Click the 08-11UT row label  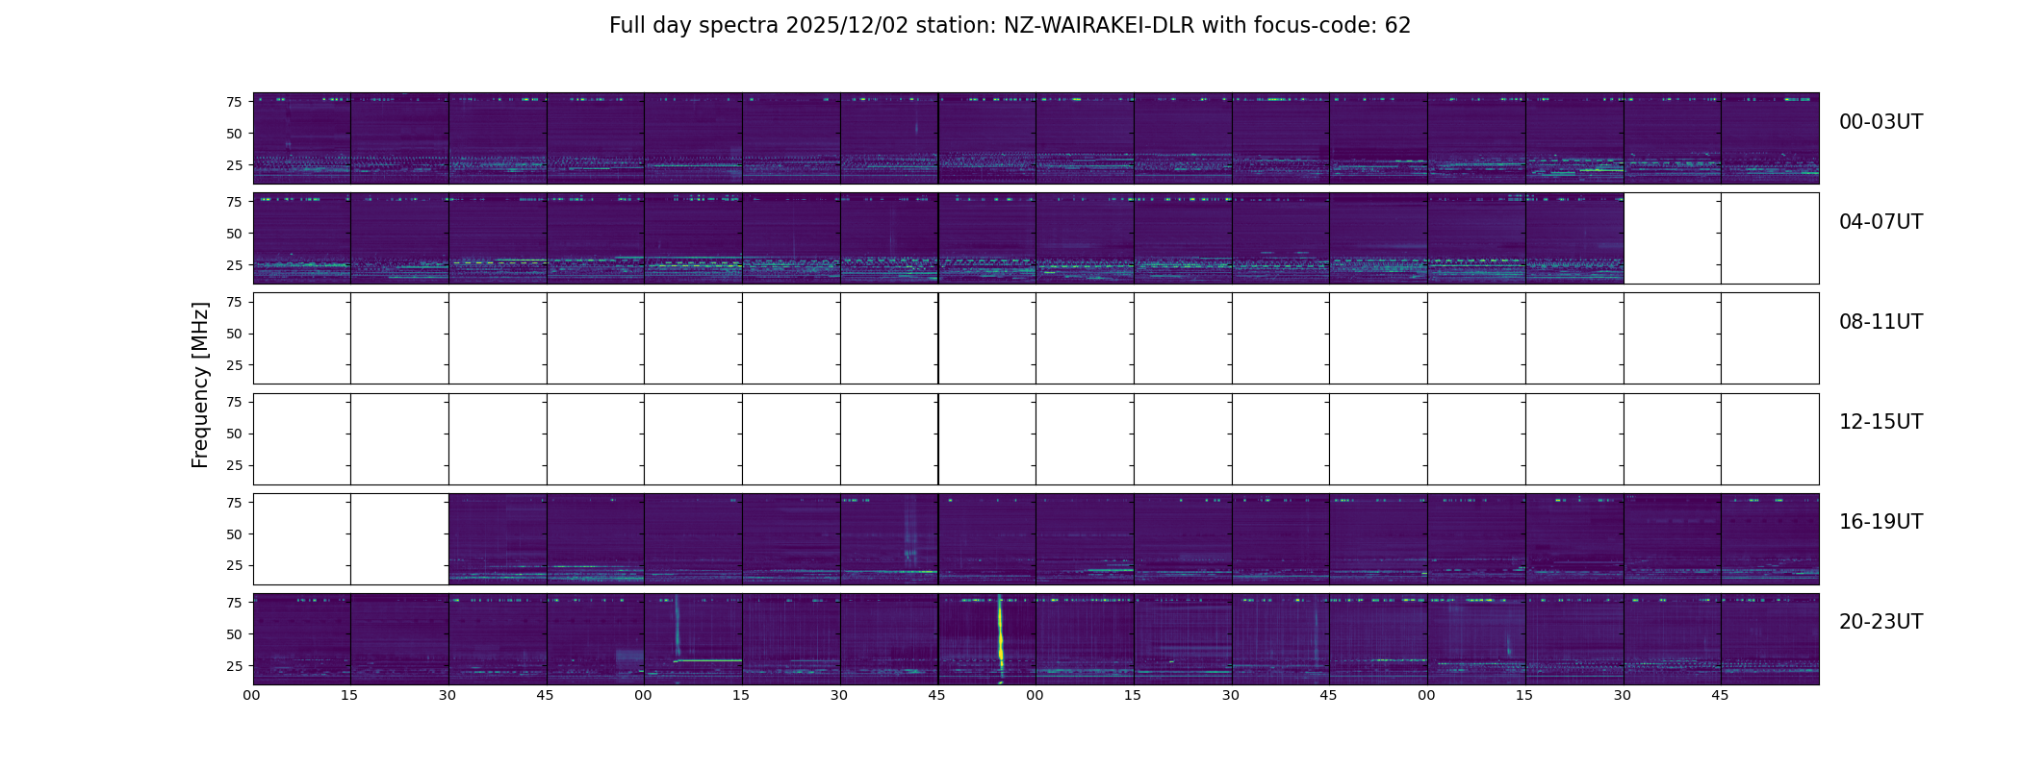(x=1880, y=322)
